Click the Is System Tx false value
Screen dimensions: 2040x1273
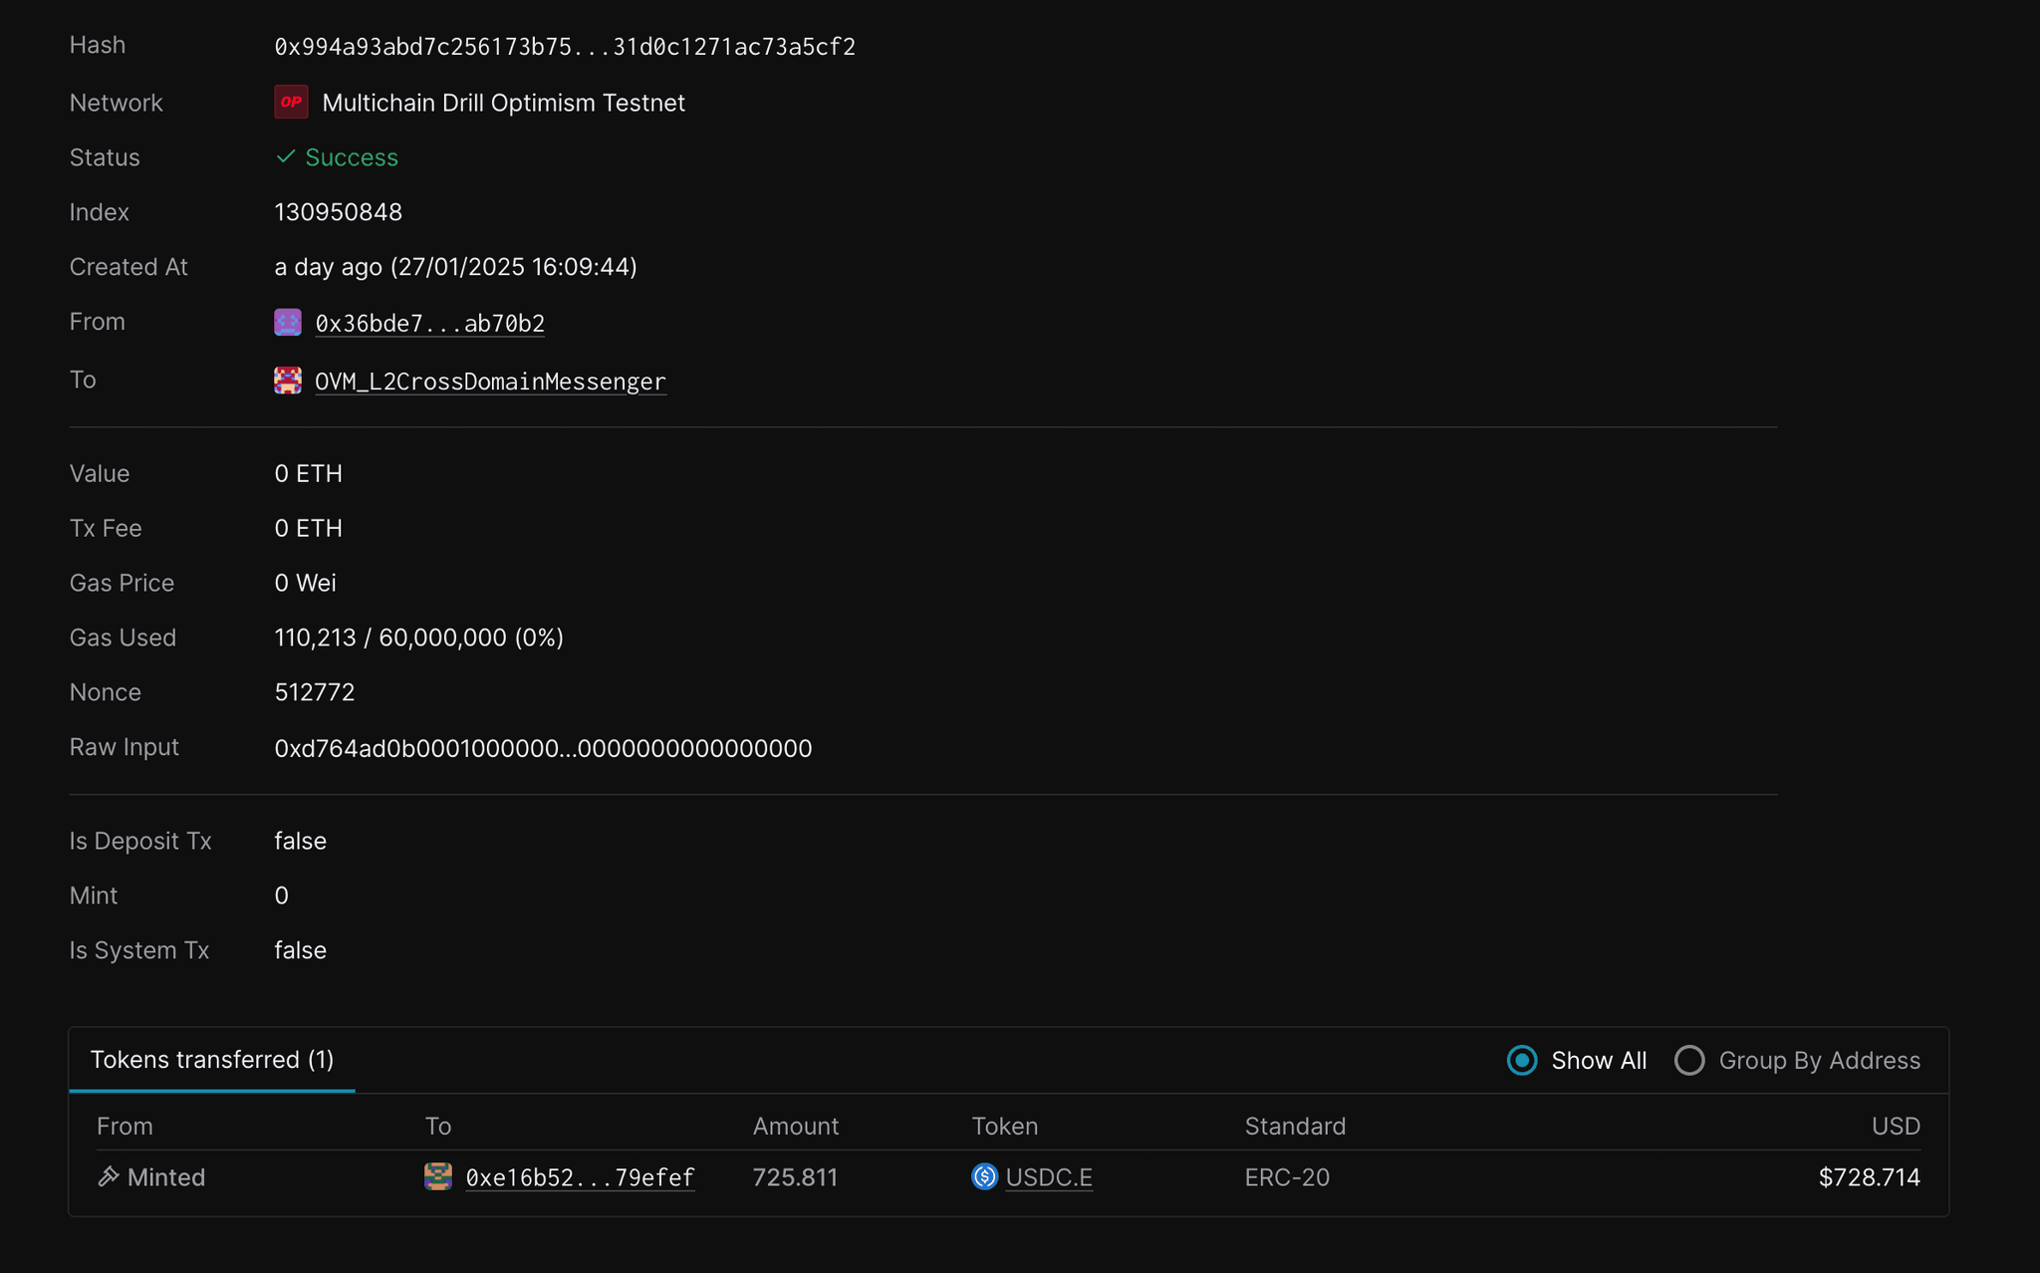(x=300, y=950)
